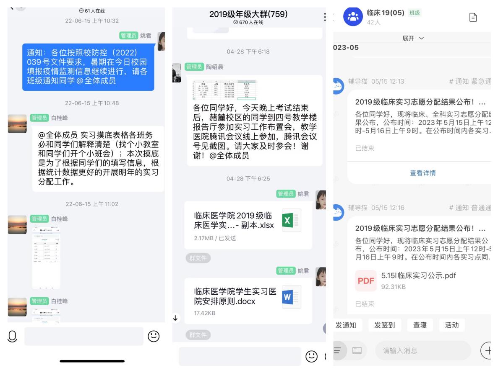This screenshot has width=498, height=373.
Task: Toggle the keyboard icon in right chat
Action: tap(357, 350)
